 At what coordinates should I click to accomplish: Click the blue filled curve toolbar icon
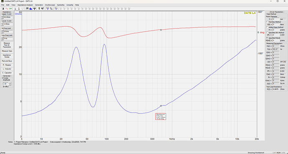pos(30,9)
